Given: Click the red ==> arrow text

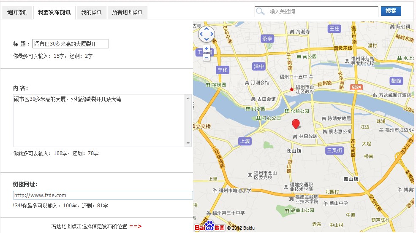Looking at the screenshot, I should tap(136, 226).
